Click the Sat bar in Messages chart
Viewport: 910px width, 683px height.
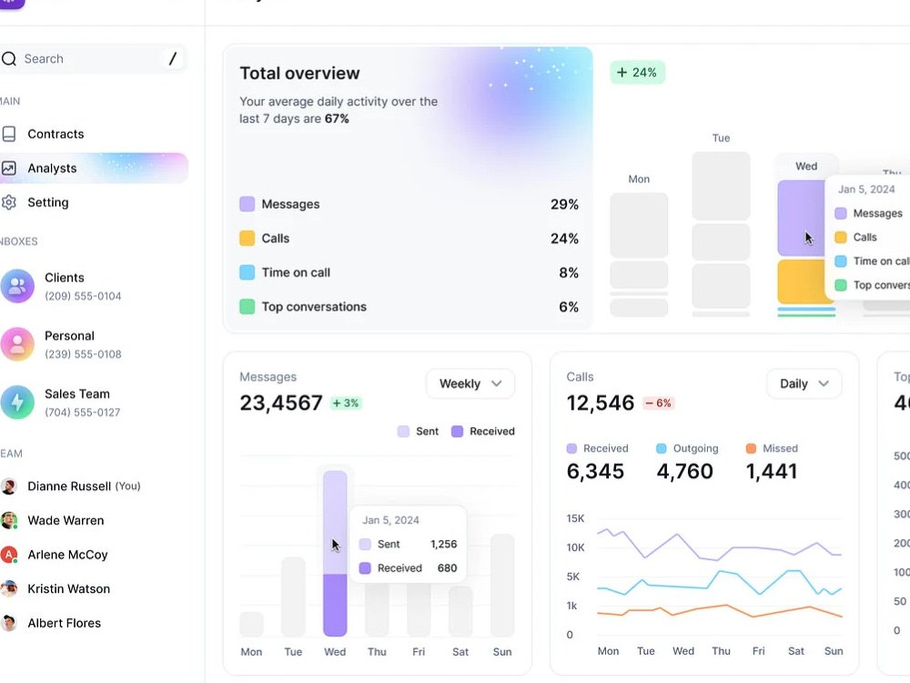tap(460, 612)
